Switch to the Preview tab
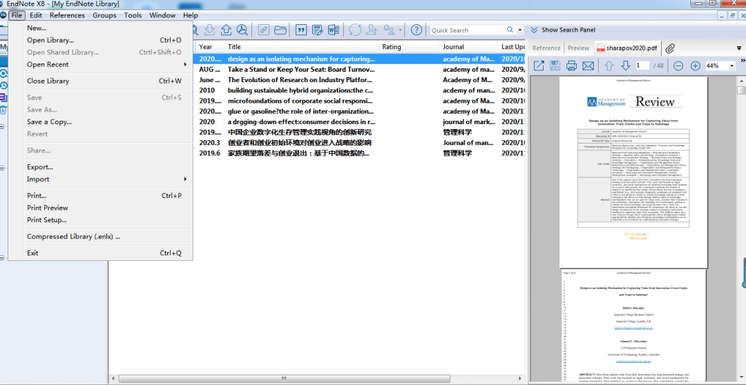The image size is (746, 385). coord(579,48)
